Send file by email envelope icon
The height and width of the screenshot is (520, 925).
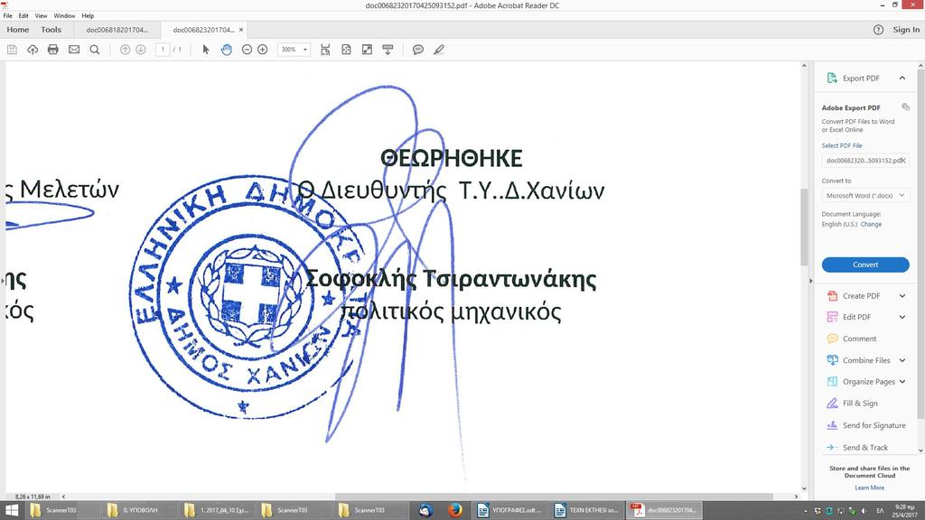coord(74,50)
